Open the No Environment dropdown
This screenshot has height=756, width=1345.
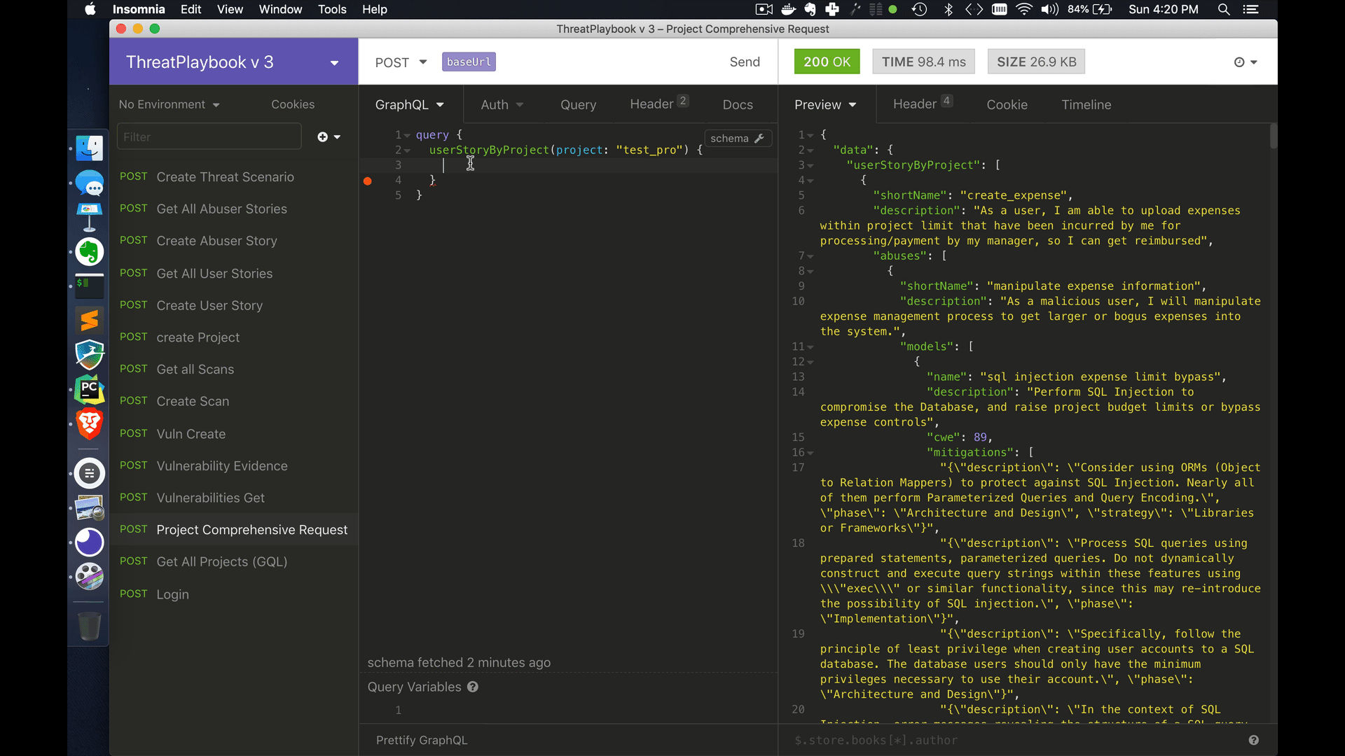click(x=169, y=104)
